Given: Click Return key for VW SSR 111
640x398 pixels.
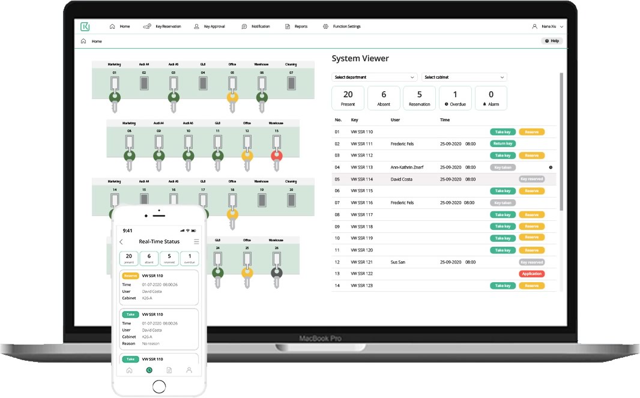Looking at the screenshot, I should coord(503,144).
